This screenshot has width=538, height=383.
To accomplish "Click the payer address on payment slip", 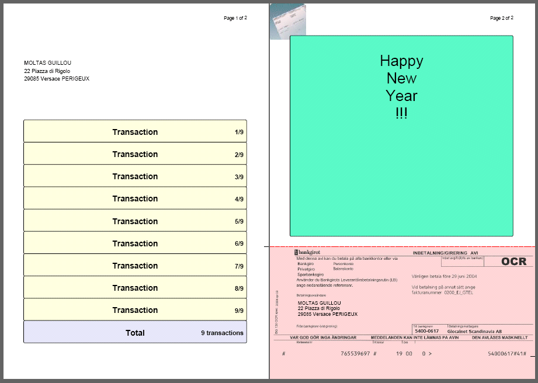I will pyautogui.click(x=327, y=308).
